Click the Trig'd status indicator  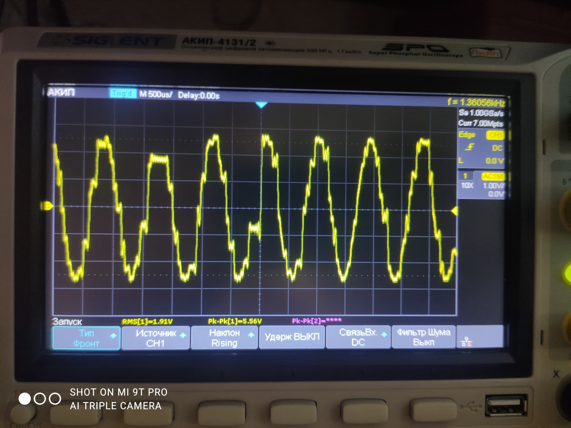122,93
